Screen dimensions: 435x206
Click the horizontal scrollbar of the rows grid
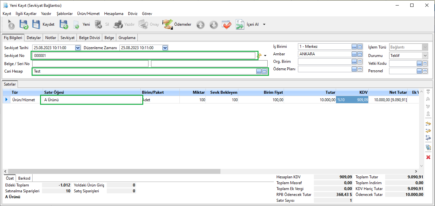pos(114,171)
